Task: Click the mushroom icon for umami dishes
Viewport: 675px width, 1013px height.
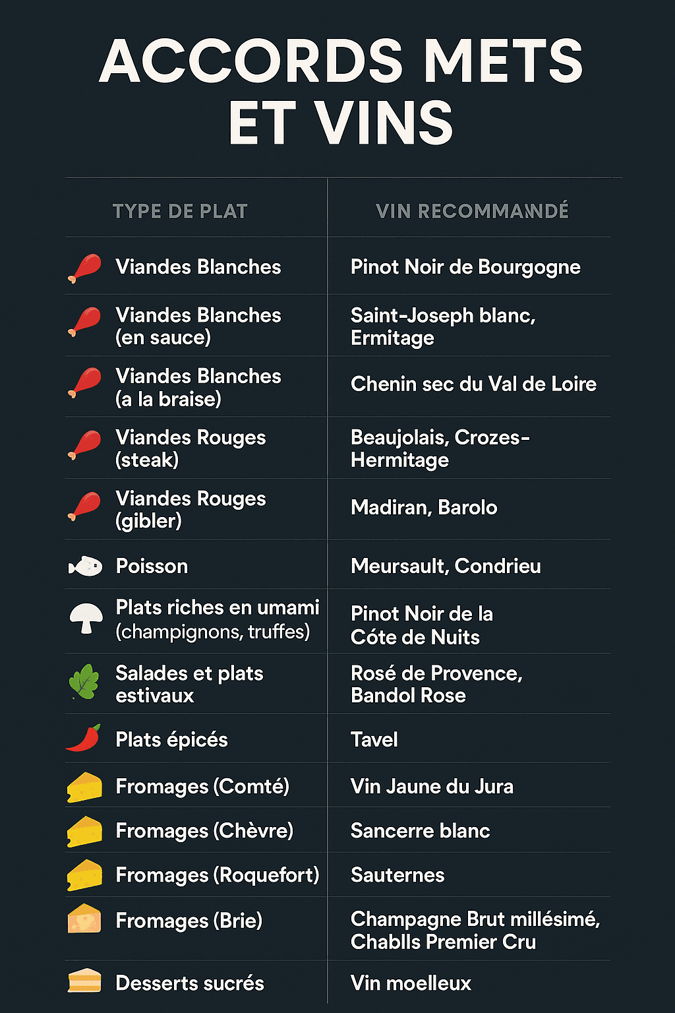Action: point(86,619)
